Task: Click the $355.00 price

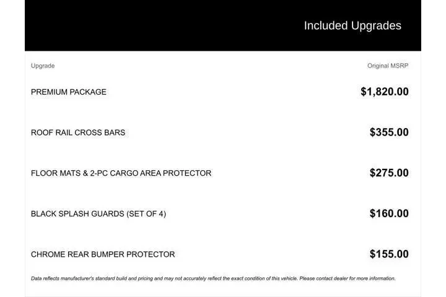Action: [x=389, y=132]
